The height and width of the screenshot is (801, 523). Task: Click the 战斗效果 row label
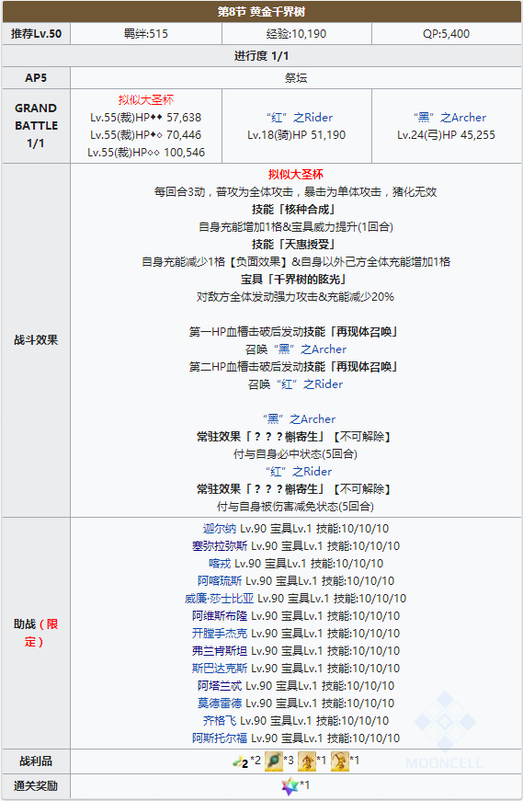pos(36,340)
